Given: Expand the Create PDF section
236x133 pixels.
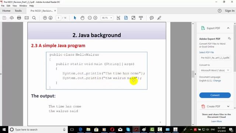Looking at the screenshot, I should click(228, 106).
